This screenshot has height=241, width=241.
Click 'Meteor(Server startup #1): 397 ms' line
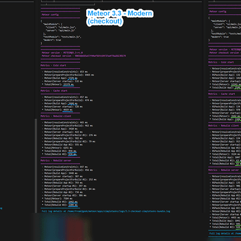click(64, 186)
